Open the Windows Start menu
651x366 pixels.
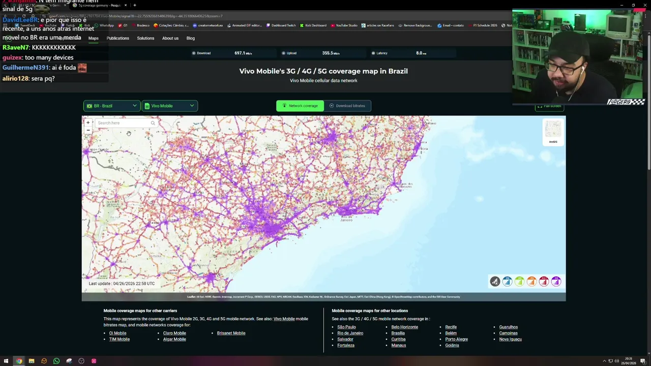pos(6,361)
